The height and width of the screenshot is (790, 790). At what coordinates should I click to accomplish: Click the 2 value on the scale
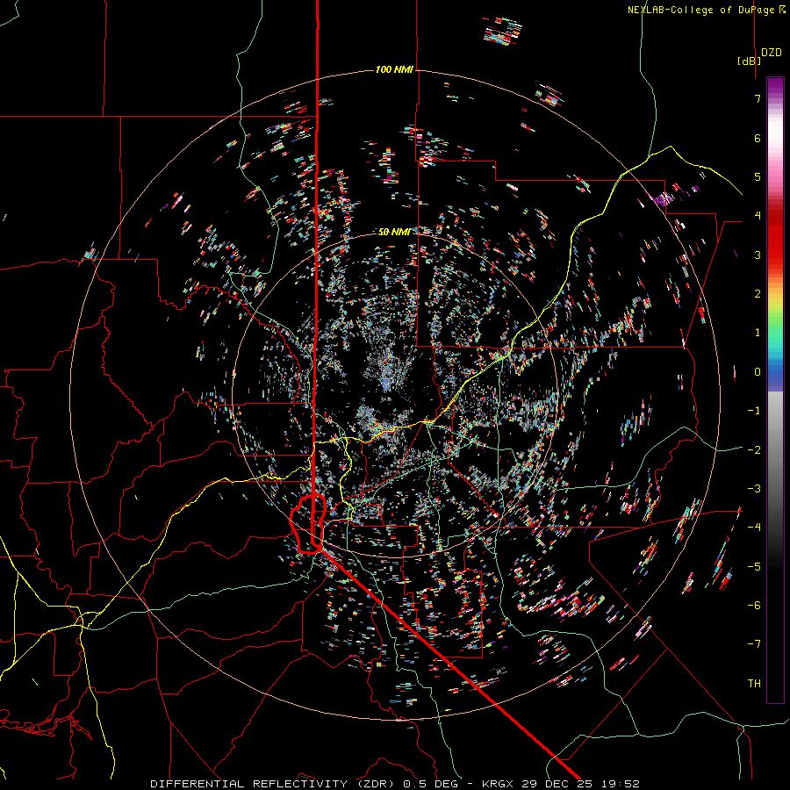[758, 294]
